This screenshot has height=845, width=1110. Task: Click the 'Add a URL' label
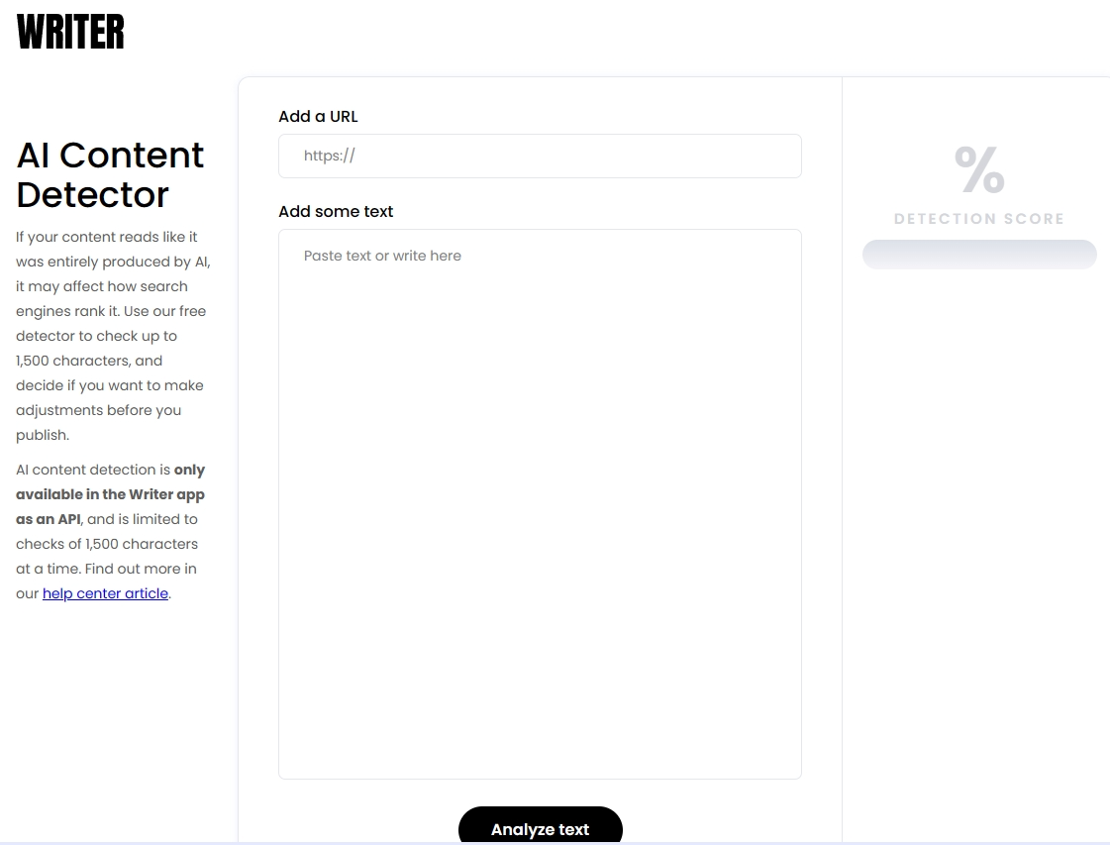pos(318,116)
